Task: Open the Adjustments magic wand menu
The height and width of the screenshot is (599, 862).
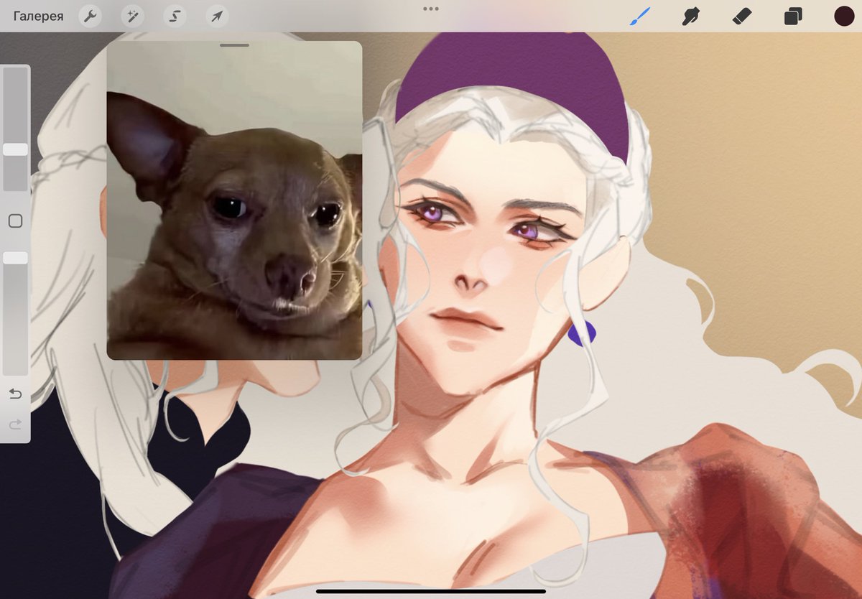Action: (132, 16)
